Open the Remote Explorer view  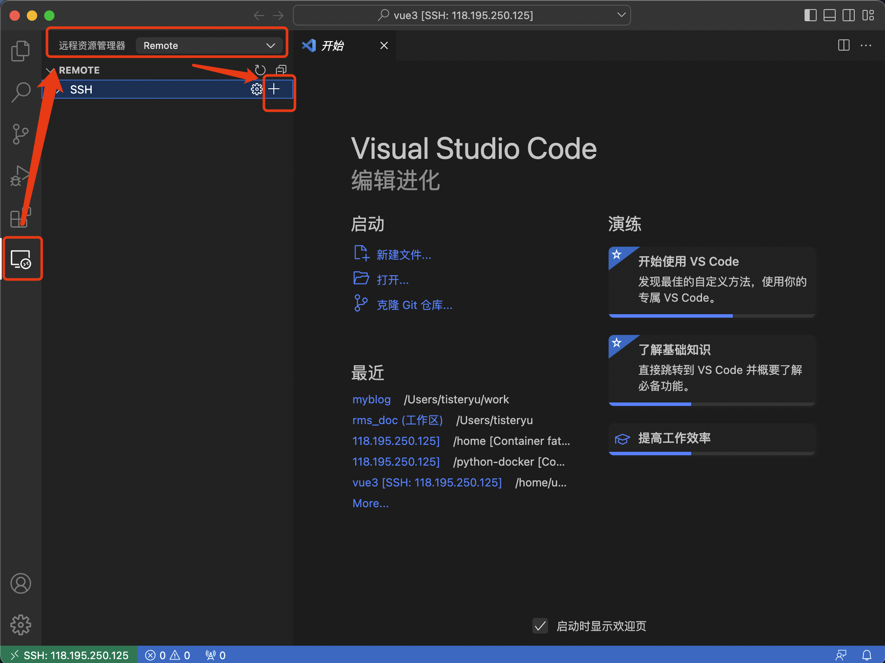[x=21, y=259]
